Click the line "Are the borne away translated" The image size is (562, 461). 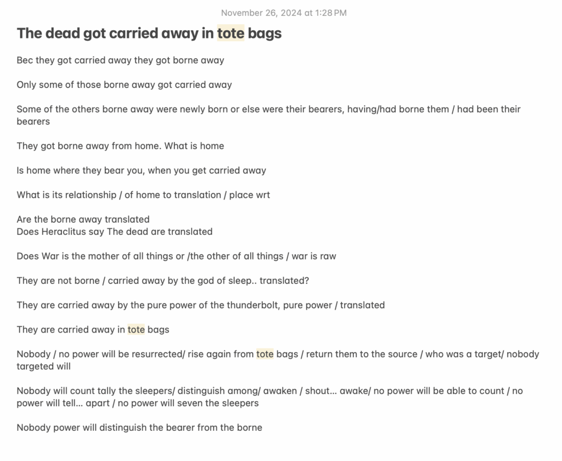(83, 220)
